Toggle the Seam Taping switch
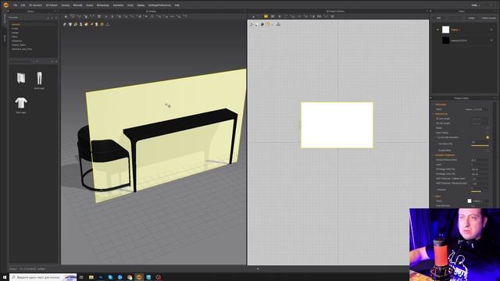The image size is (500, 281). click(x=487, y=133)
